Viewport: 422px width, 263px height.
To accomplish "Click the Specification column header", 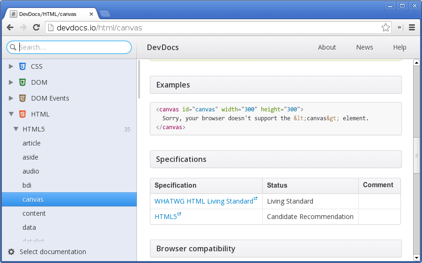I will tap(206, 186).
